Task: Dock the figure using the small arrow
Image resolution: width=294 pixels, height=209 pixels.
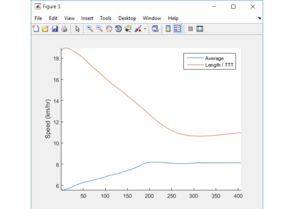Action: pyautogui.click(x=259, y=18)
